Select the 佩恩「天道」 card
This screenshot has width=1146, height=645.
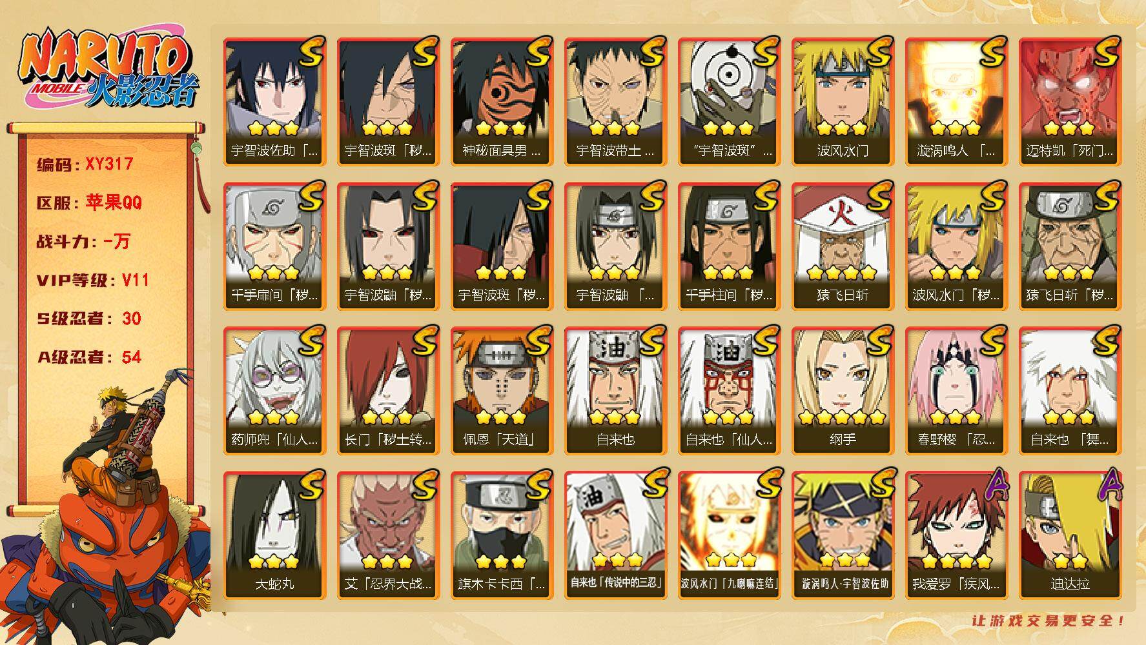[x=502, y=391]
